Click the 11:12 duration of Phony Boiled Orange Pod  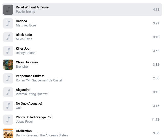coord(155,120)
